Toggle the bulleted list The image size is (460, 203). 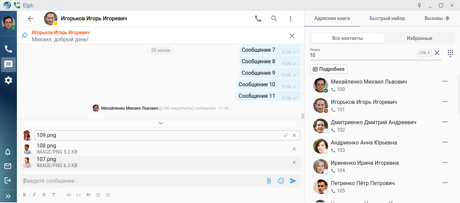point(98,195)
